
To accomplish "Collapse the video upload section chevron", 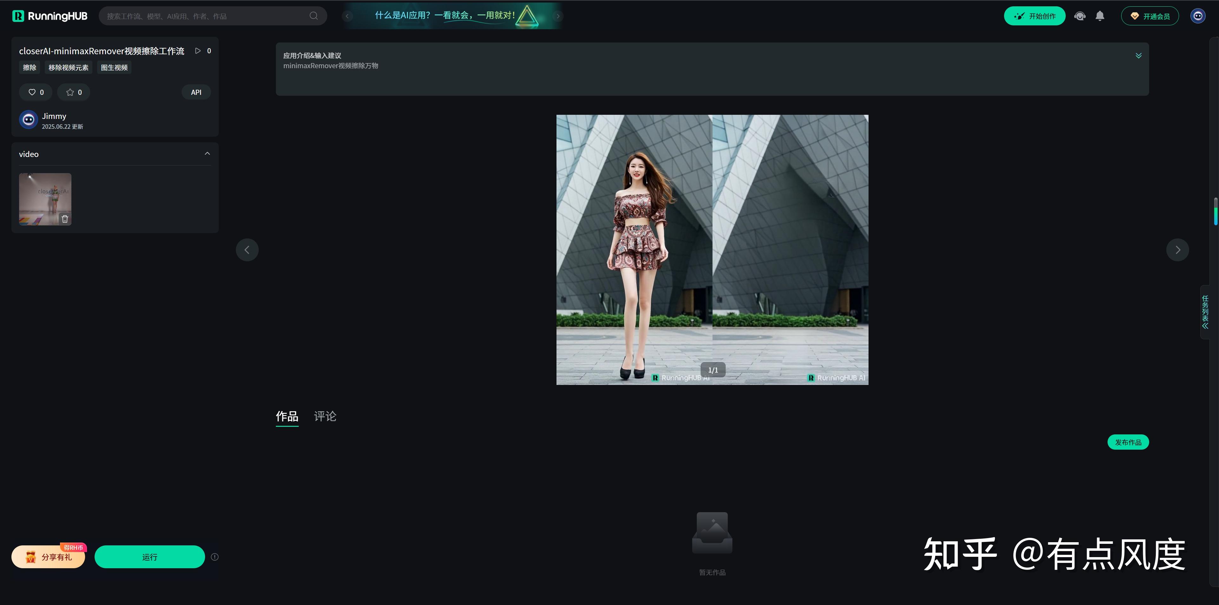I will pyautogui.click(x=207, y=153).
